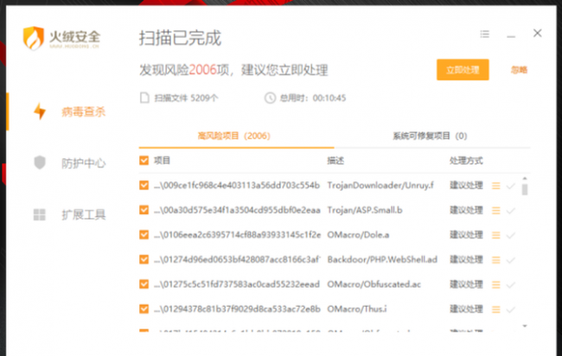Open details icon for TrojanDownloader/Unruy.f row
The height and width of the screenshot is (356, 562).
tap(496, 186)
